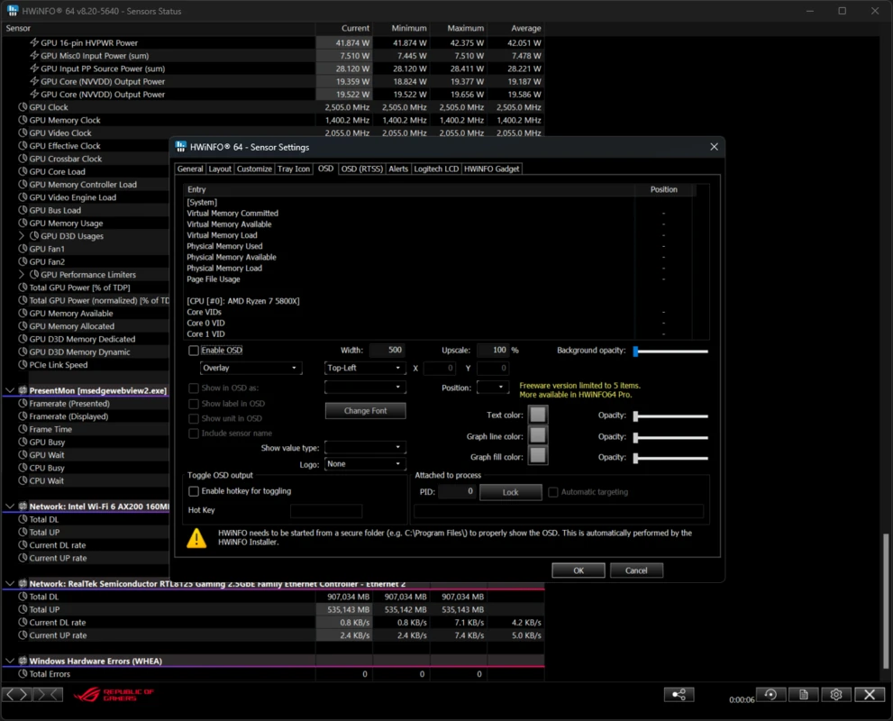Click the GPU Misc0 Input Power lightning icon
Screen dimensions: 893x721
[34, 56]
